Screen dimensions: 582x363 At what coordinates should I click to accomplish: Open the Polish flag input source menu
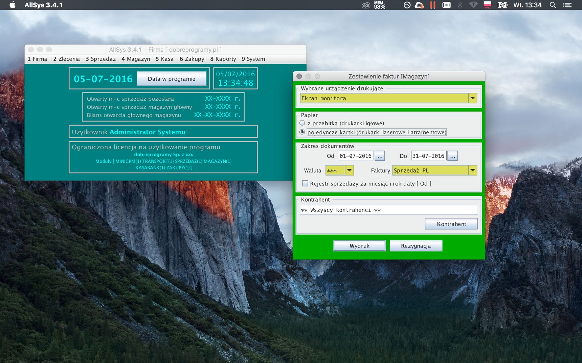[487, 5]
